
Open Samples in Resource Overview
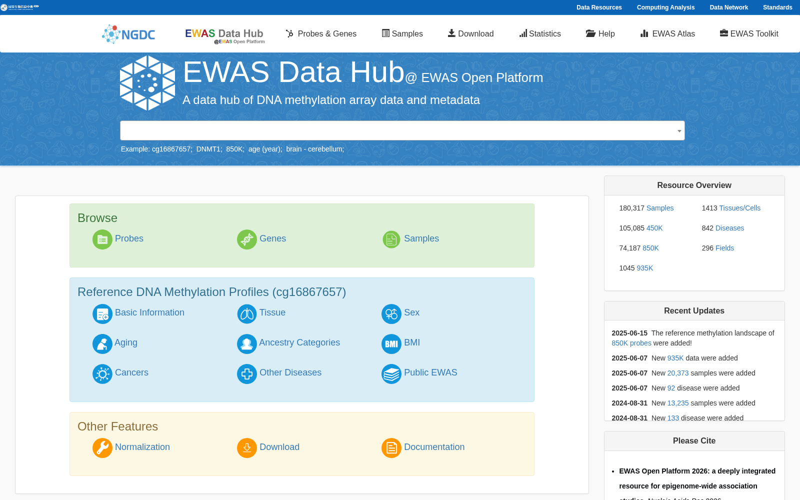pyautogui.click(x=660, y=208)
